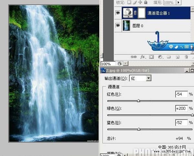Viewport: 194px width, 156px height.
Task: Click the layers panel scroll up arrow
Action: tap(192, 9)
